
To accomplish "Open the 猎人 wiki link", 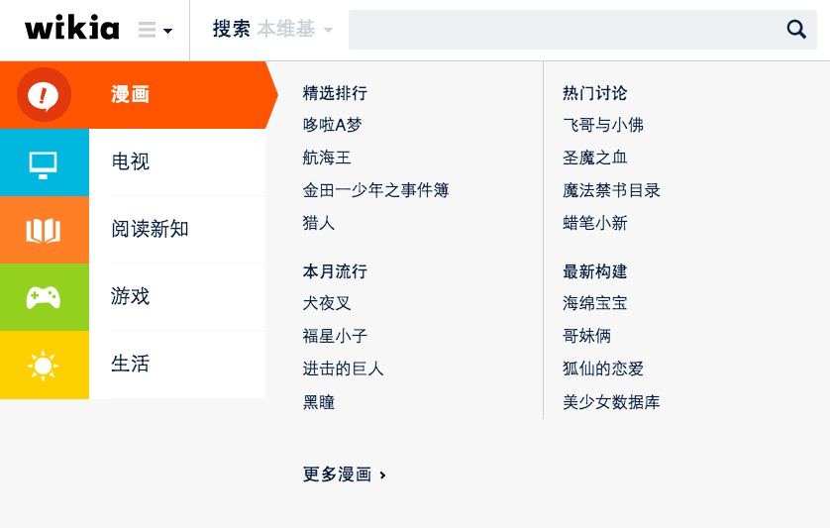I will click(x=319, y=223).
